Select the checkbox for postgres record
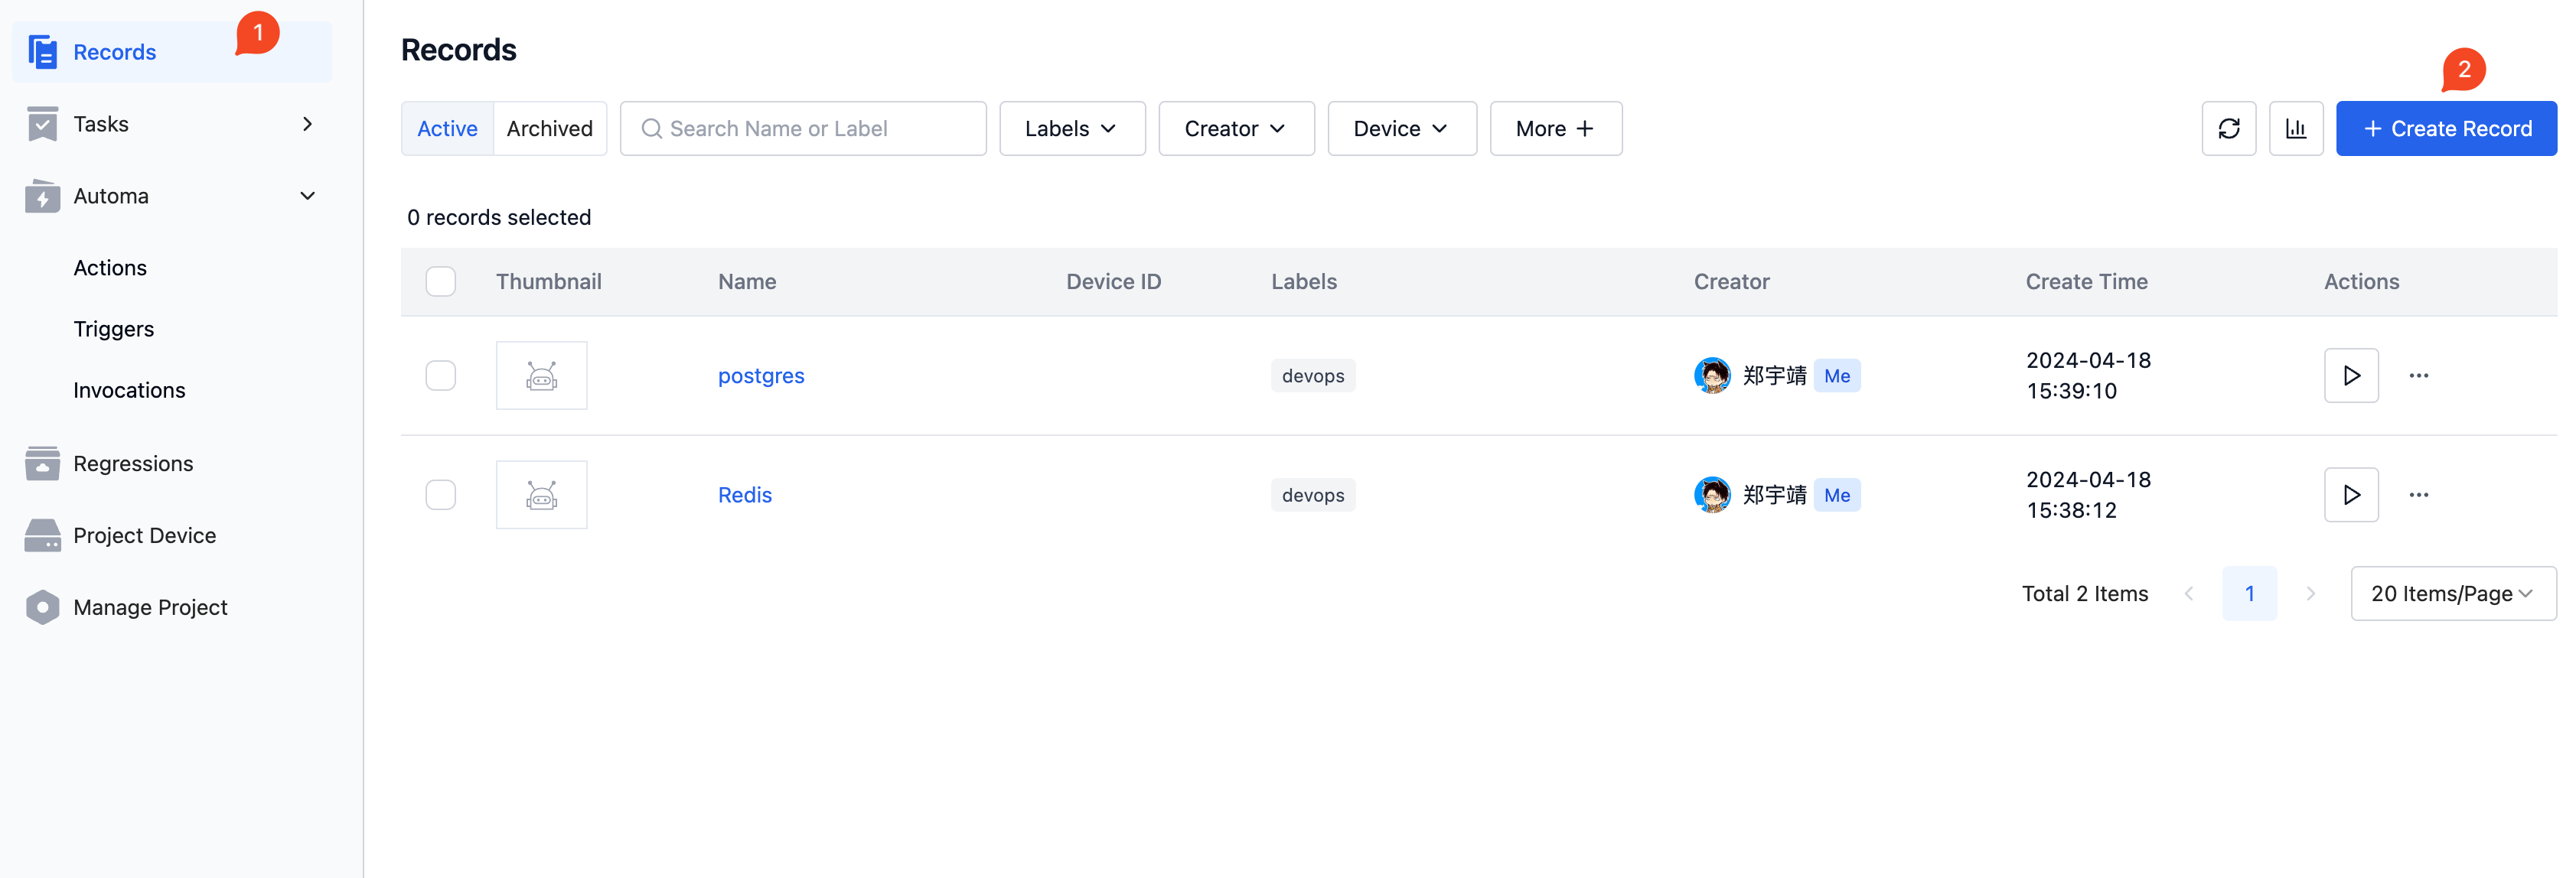The width and height of the screenshot is (2576, 878). [440, 374]
